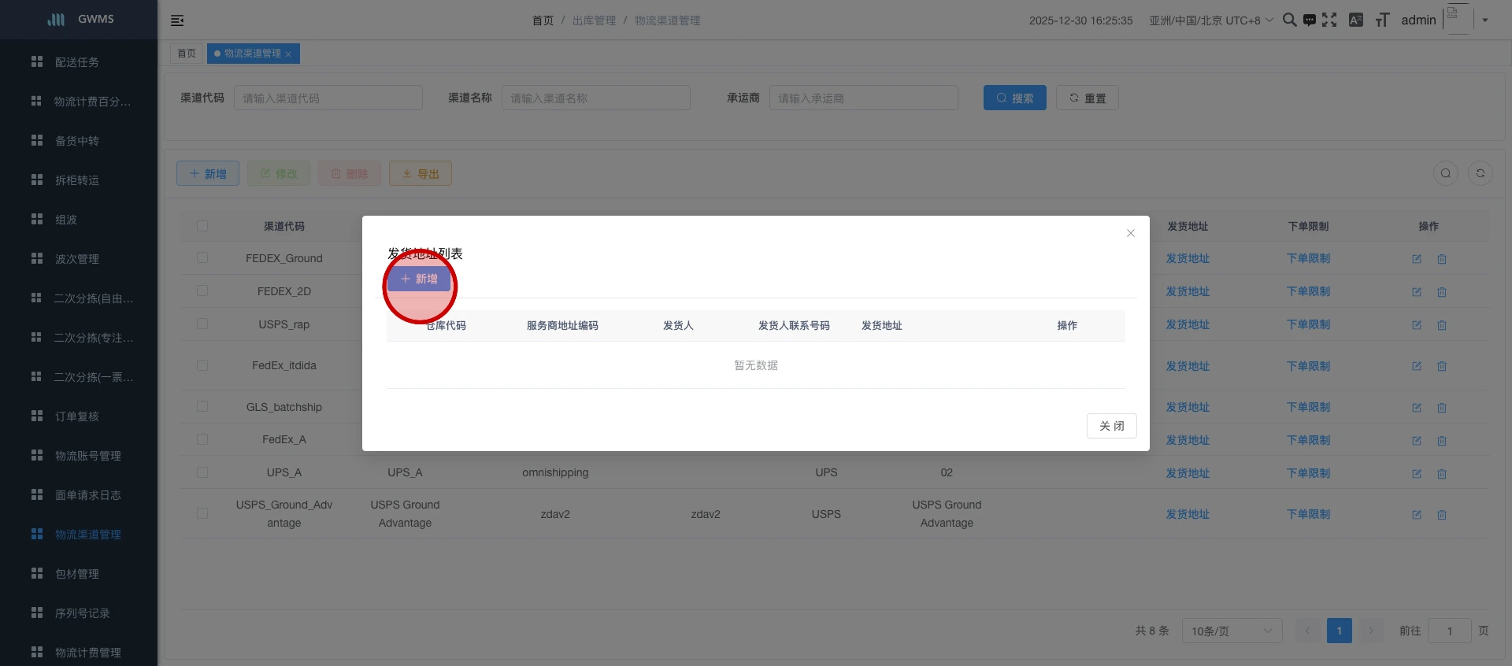Screen dimensions: 1512x666
Task: Edit the FedEx_itdida row with pencil icon
Action: click(1417, 366)
